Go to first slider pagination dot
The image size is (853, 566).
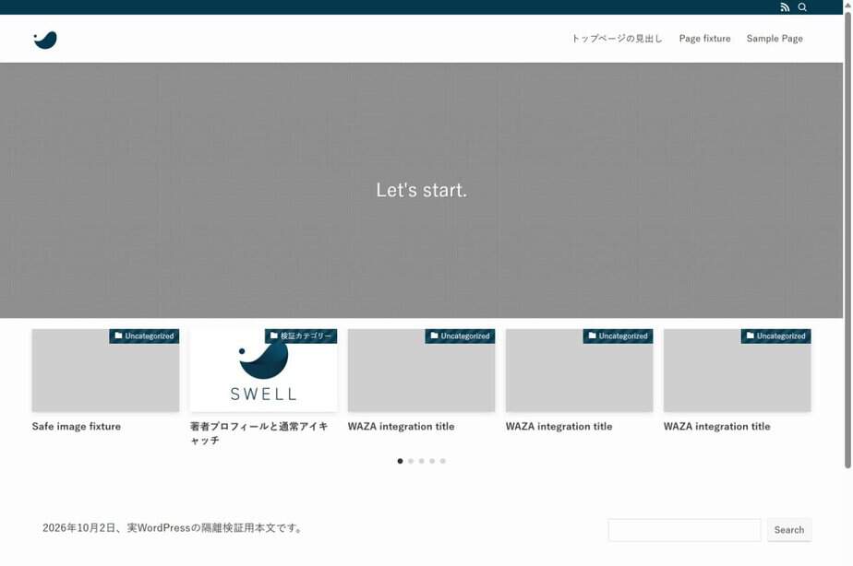click(401, 461)
